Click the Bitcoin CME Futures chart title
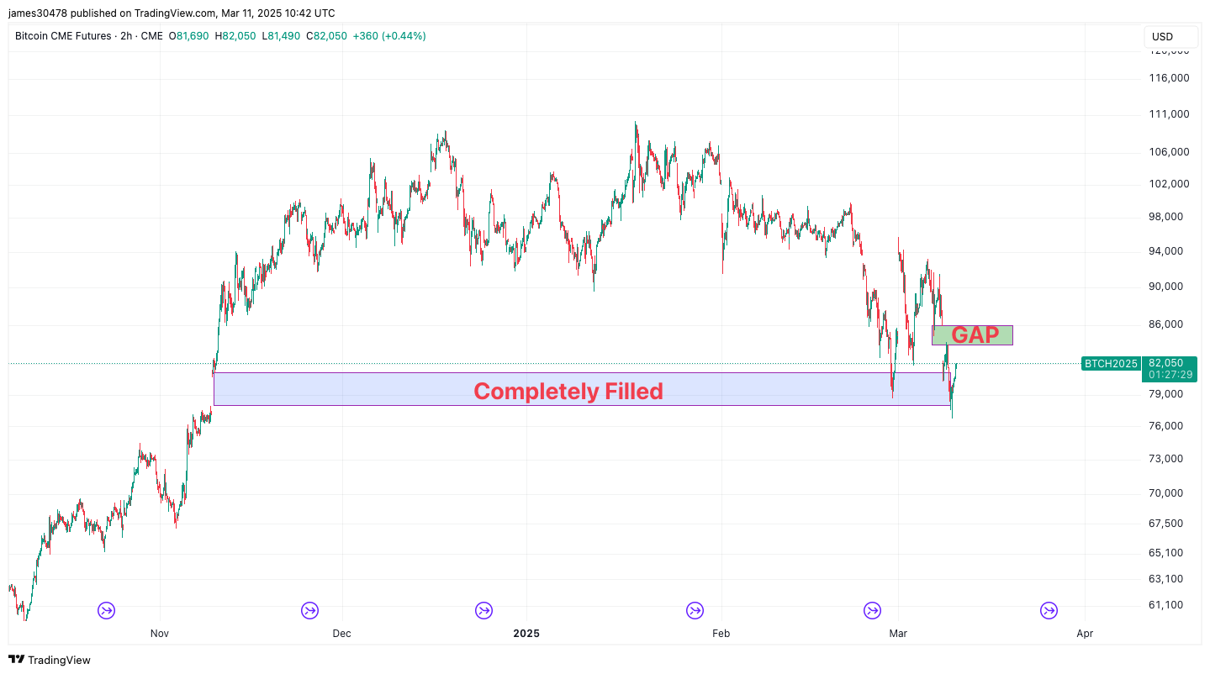 tap(63, 36)
